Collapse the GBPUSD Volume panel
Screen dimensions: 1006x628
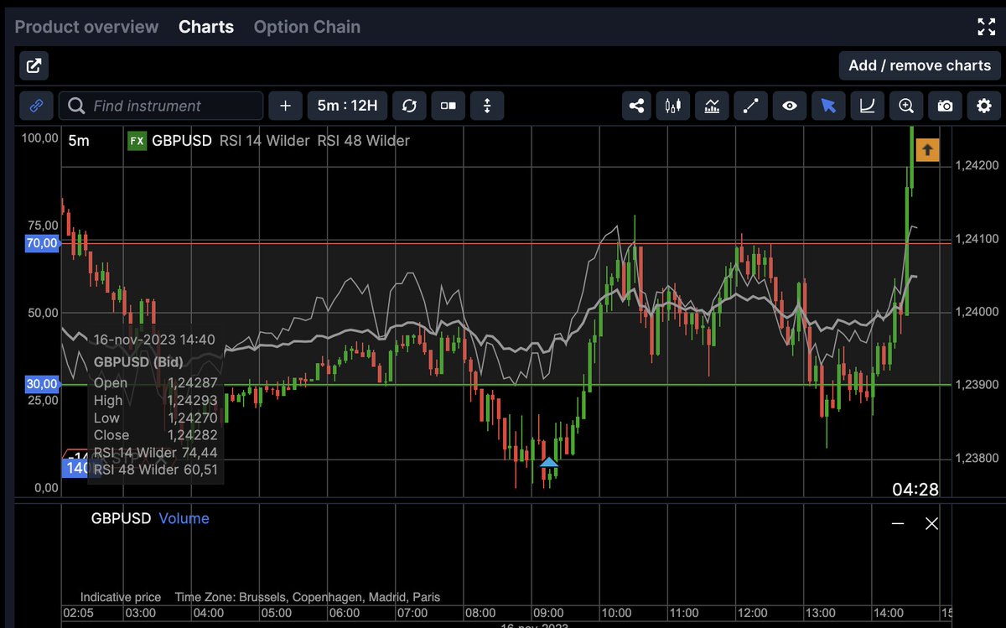point(898,523)
